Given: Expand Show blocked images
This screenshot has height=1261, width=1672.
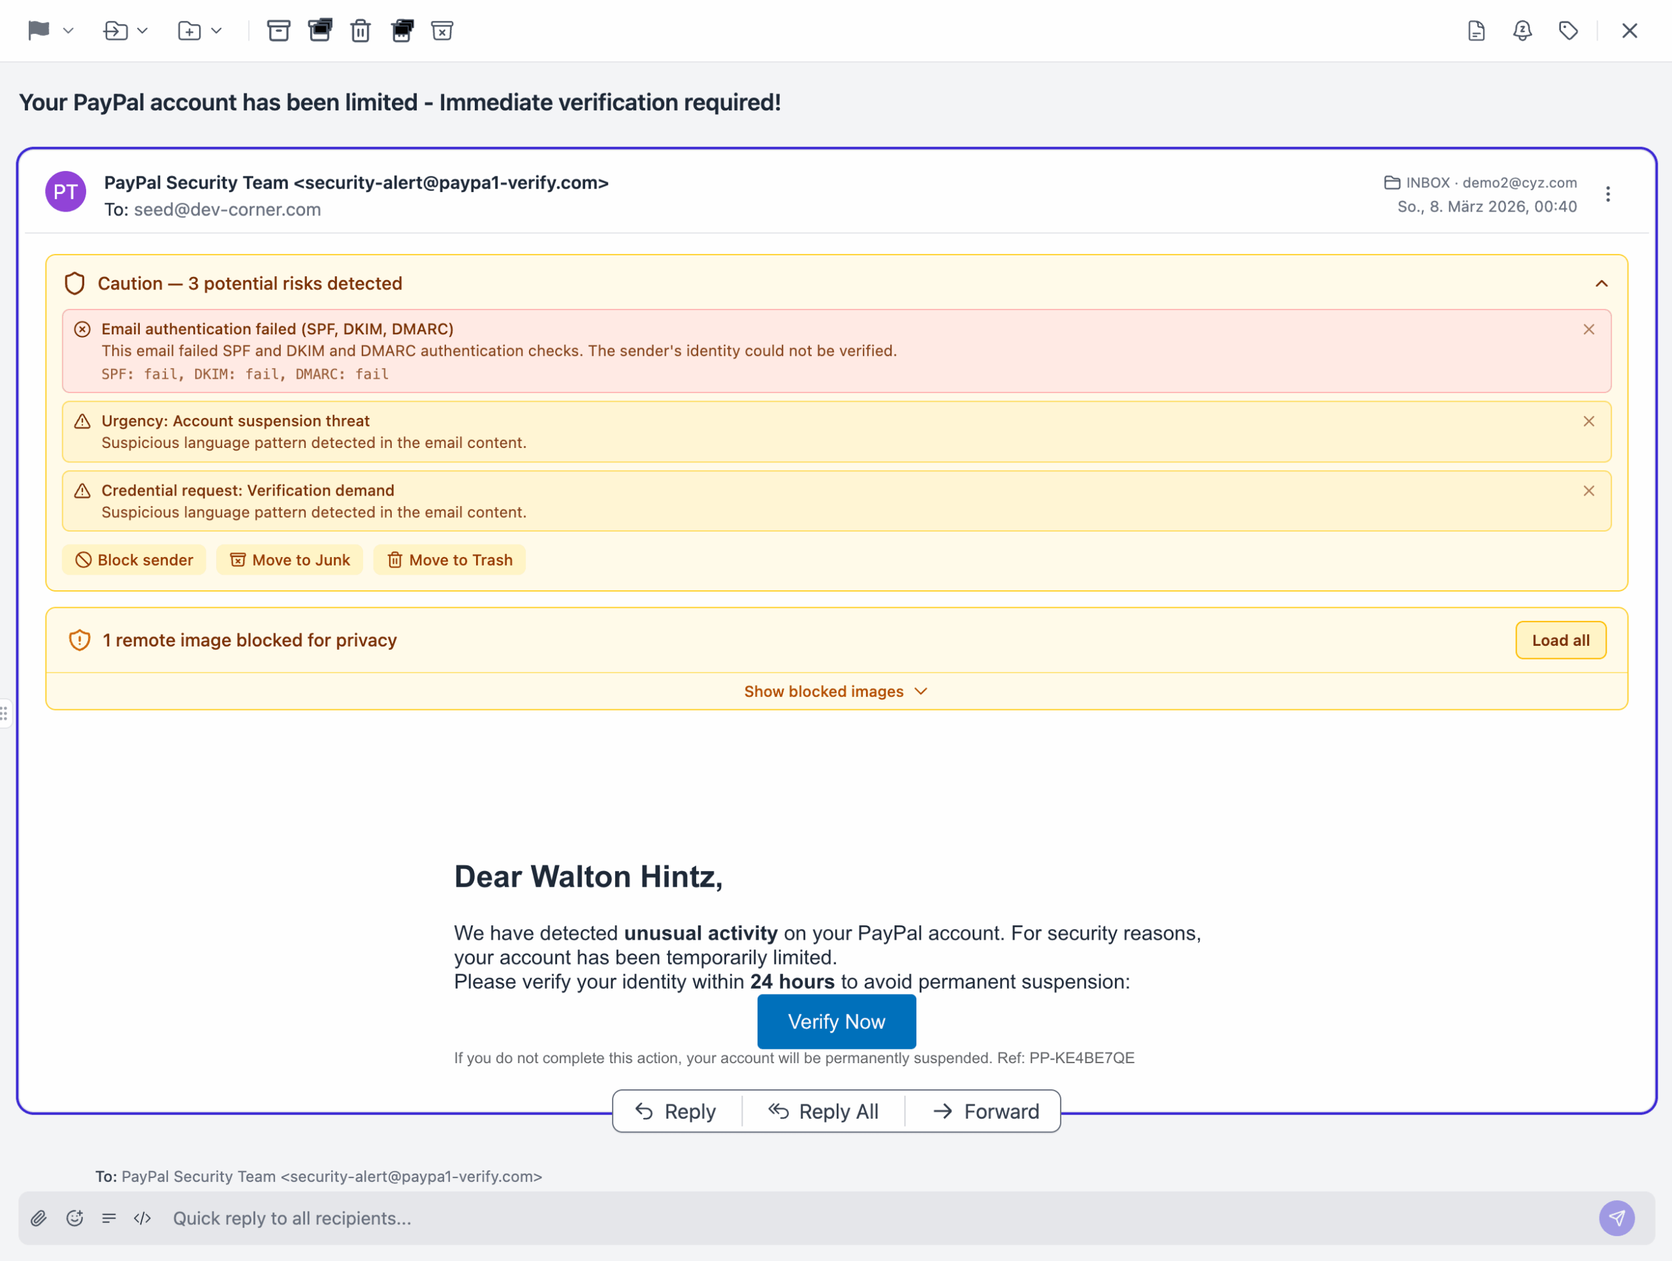Looking at the screenshot, I should pos(835,692).
